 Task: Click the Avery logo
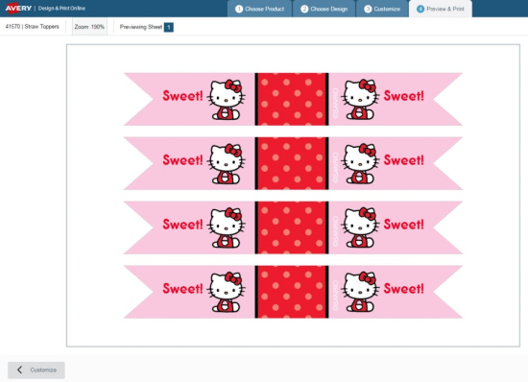18,8
